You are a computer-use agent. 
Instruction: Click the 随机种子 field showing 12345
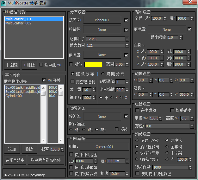pyautogui.click(x=106, y=39)
